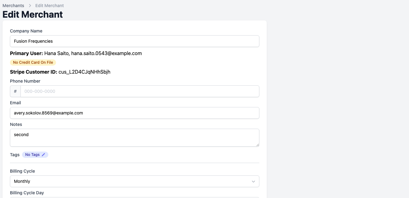This screenshot has height=198, width=409.
Task: Focus the Phone Number input
Action: tap(140, 91)
